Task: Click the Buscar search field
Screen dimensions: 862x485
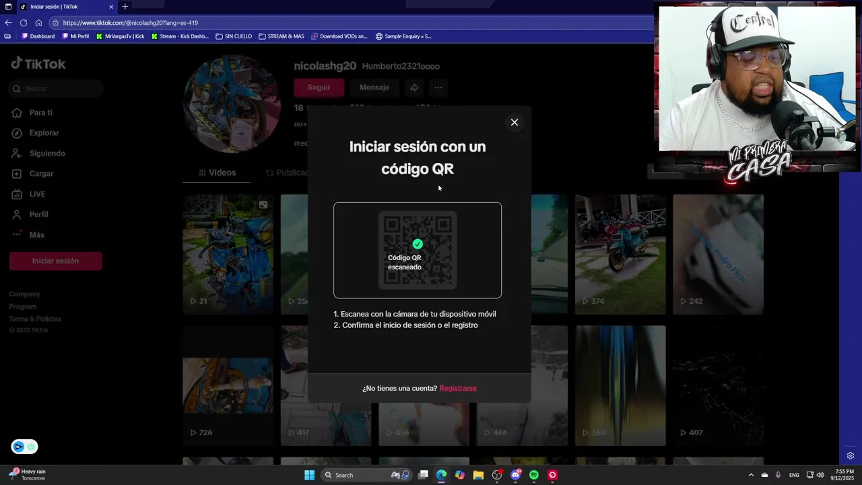Action: click(x=56, y=88)
